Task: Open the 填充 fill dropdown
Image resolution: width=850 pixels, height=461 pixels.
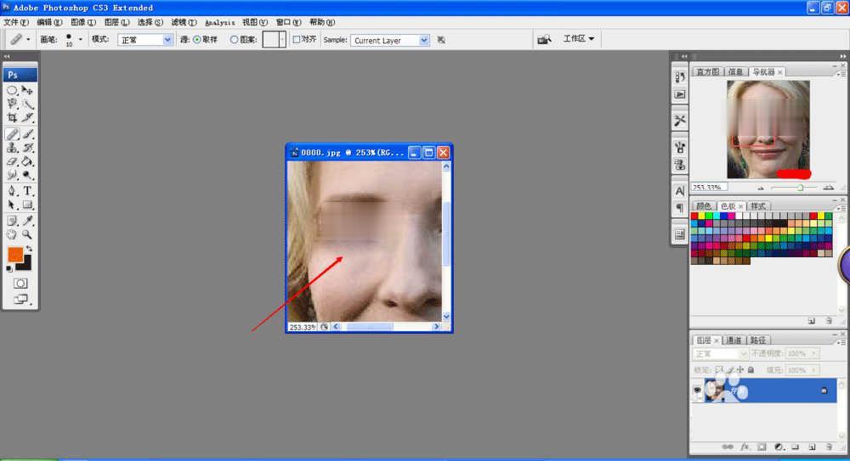Action: (814, 370)
